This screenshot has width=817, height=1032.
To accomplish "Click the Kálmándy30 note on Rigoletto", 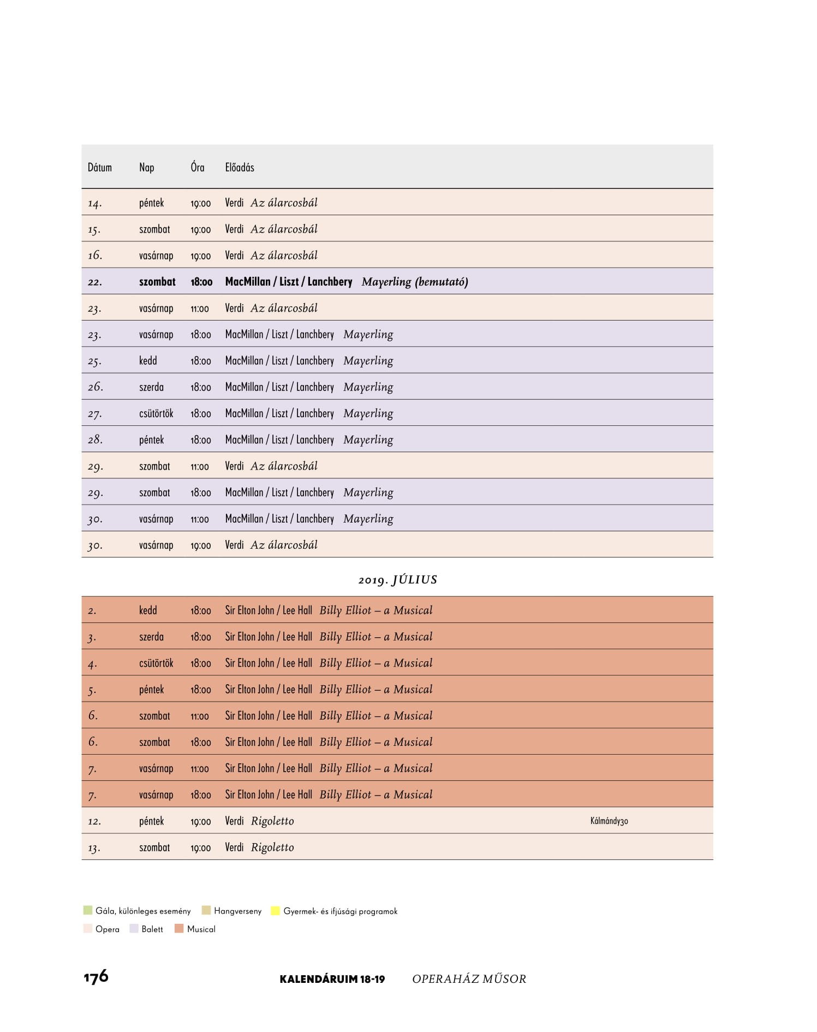I will pyautogui.click(x=609, y=821).
